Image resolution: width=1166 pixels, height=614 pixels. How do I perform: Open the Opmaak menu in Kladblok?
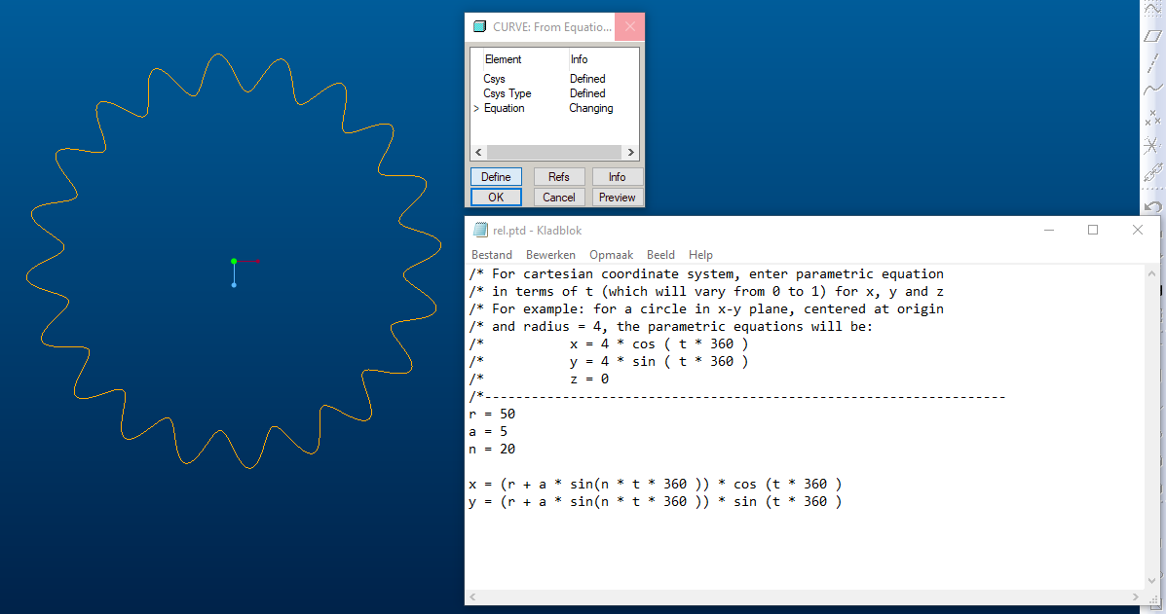tap(612, 255)
